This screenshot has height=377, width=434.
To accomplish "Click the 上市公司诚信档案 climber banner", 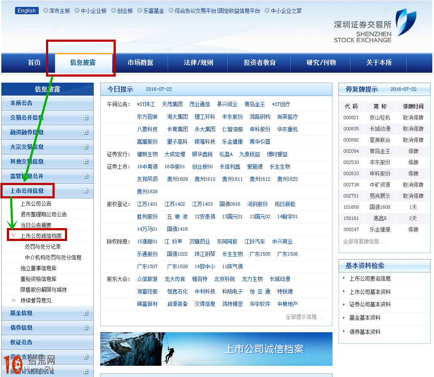I will click(x=216, y=349).
